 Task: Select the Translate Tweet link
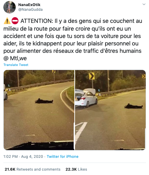[16, 65]
